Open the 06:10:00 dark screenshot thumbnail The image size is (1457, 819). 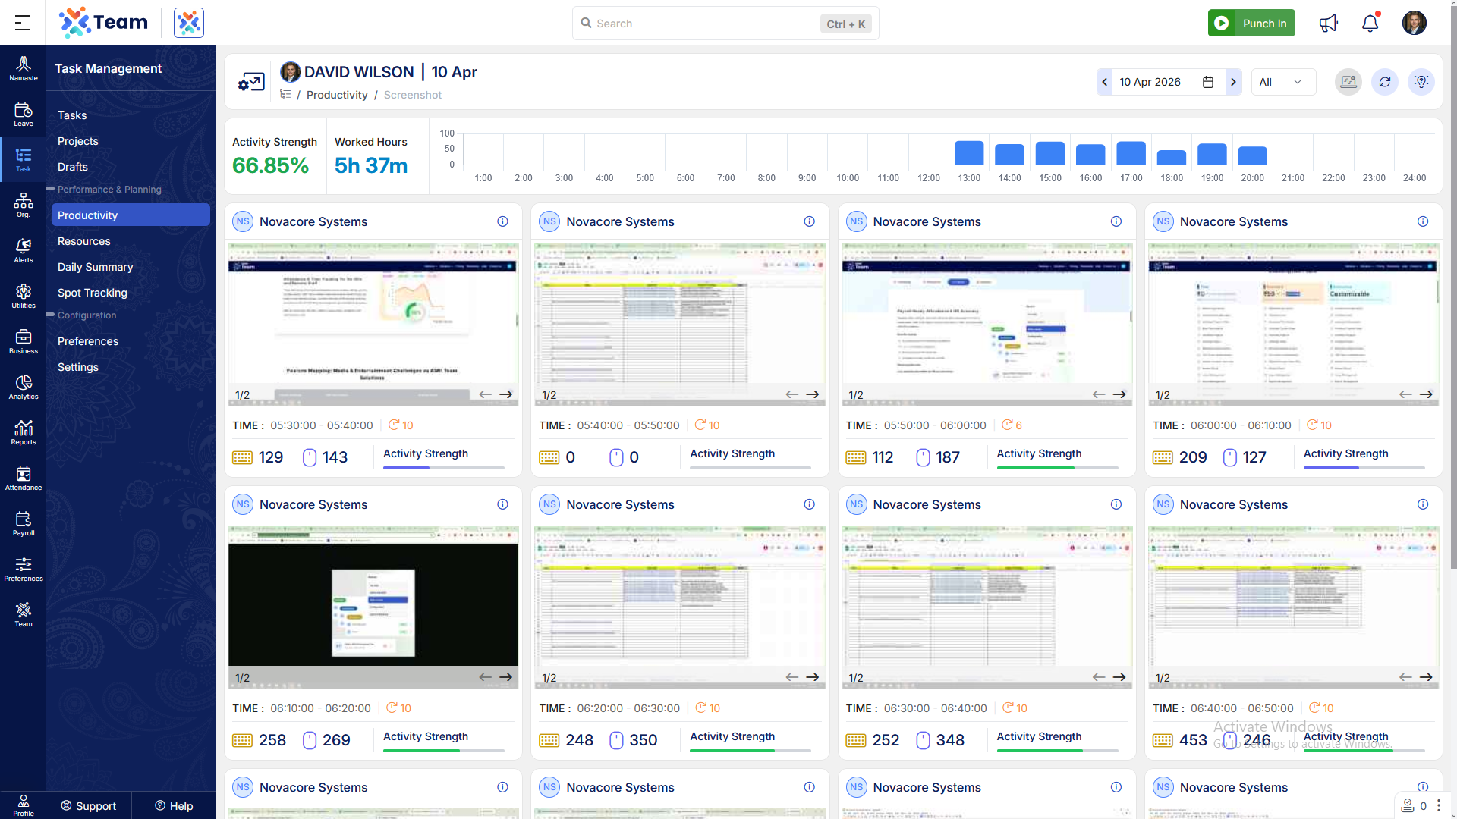tap(373, 607)
